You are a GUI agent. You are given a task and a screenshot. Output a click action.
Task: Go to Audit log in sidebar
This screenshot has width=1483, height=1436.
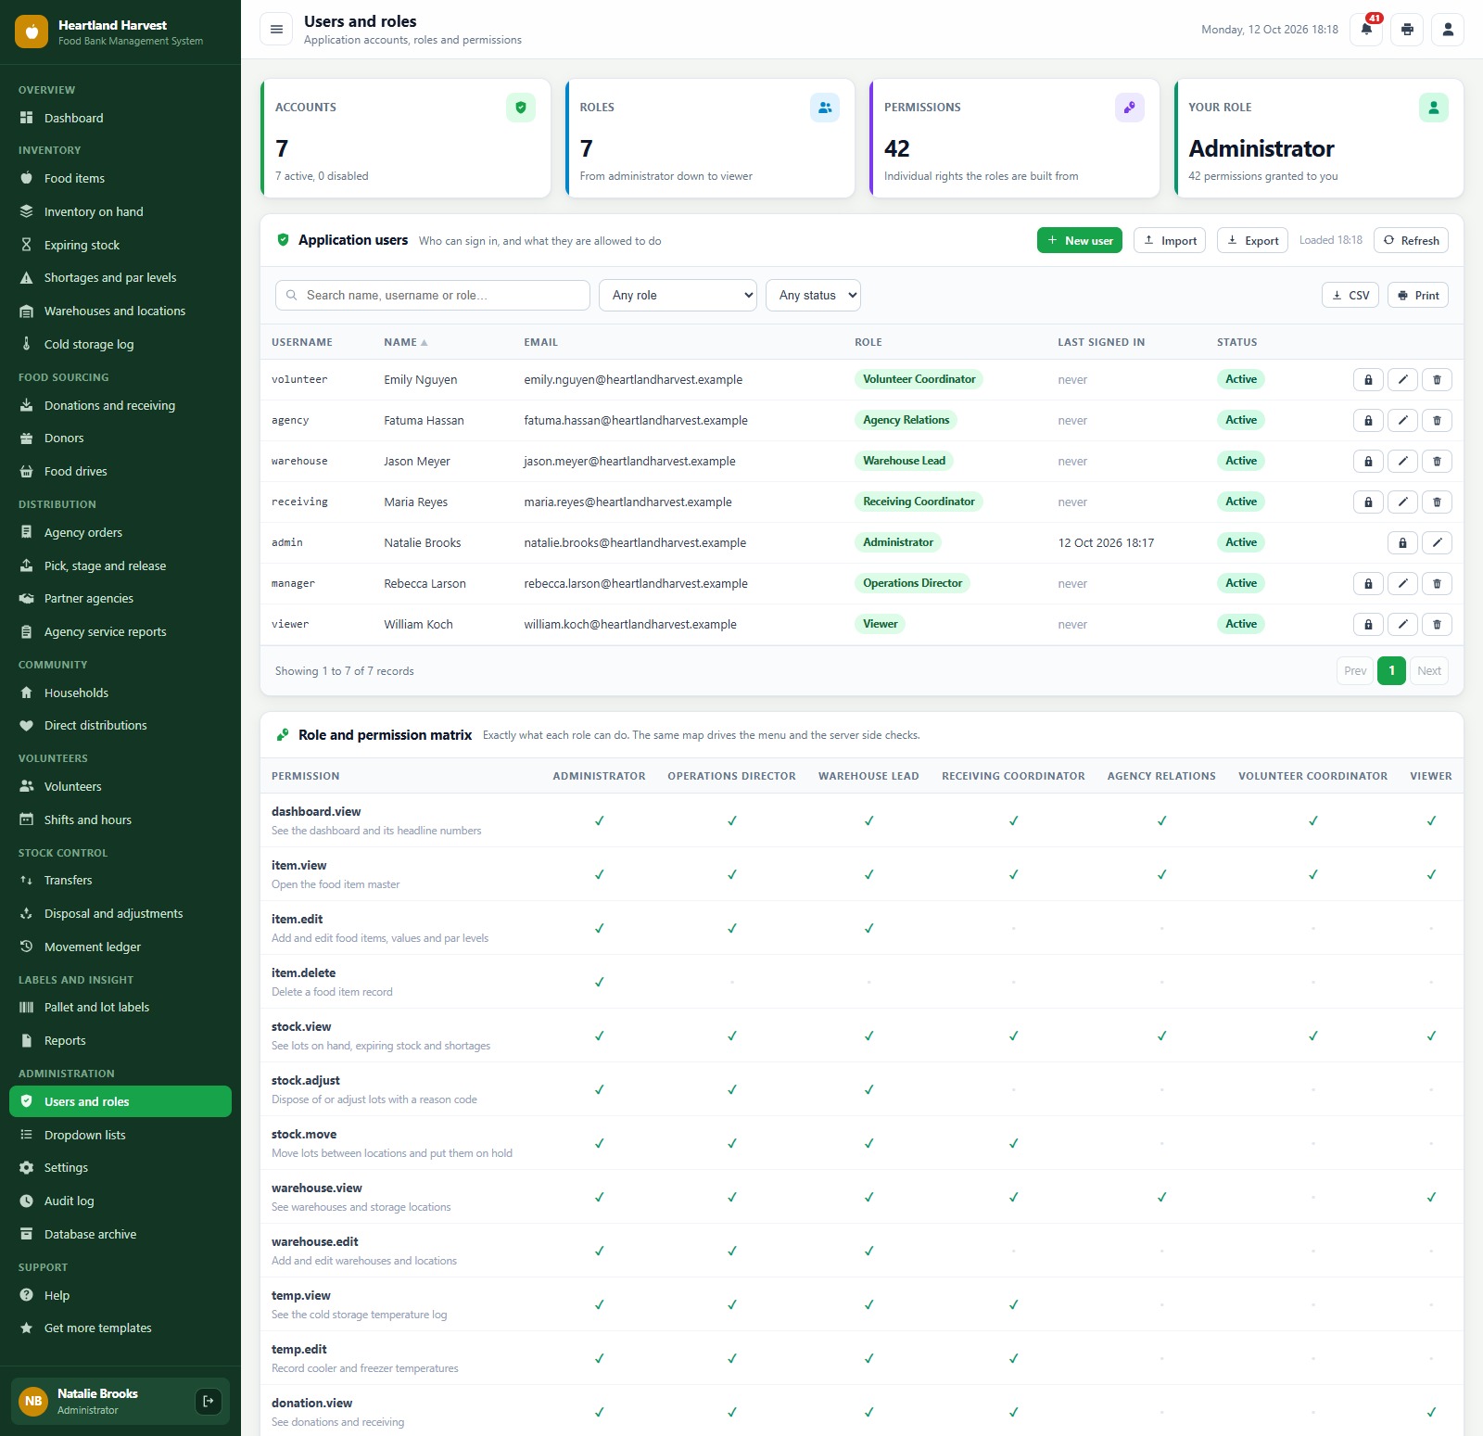[x=120, y=1201]
